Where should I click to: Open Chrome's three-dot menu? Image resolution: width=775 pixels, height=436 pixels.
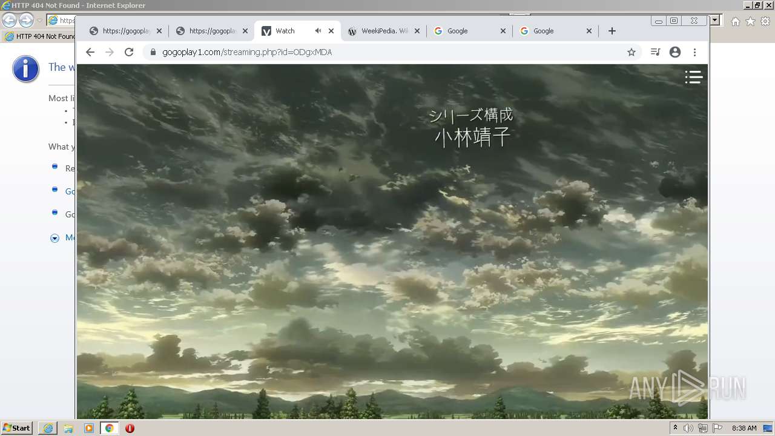point(695,52)
